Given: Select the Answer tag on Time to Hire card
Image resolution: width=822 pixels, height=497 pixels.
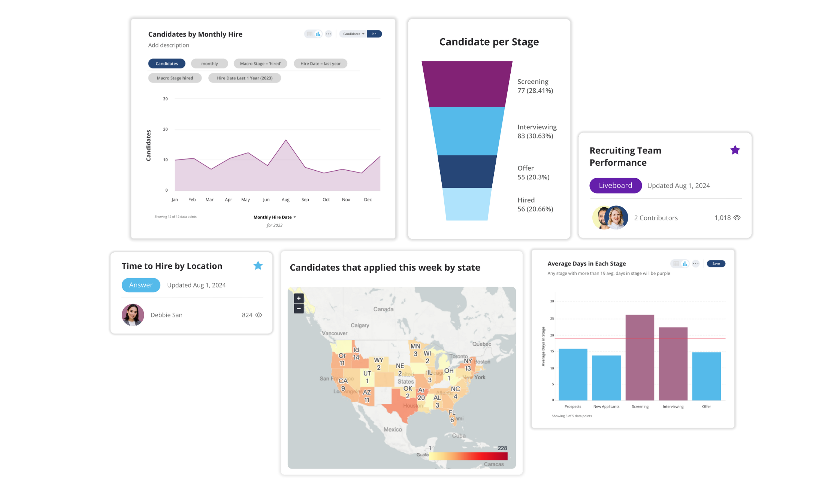Looking at the screenshot, I should pyautogui.click(x=141, y=285).
